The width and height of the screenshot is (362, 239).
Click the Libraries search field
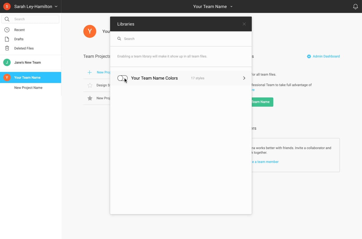(184, 39)
